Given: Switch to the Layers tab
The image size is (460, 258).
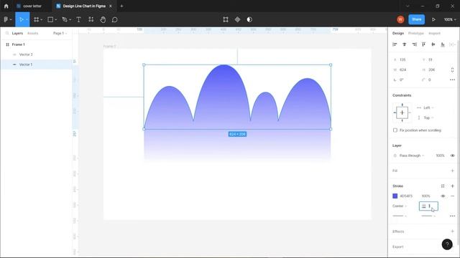Looking at the screenshot, I should coord(17,34).
